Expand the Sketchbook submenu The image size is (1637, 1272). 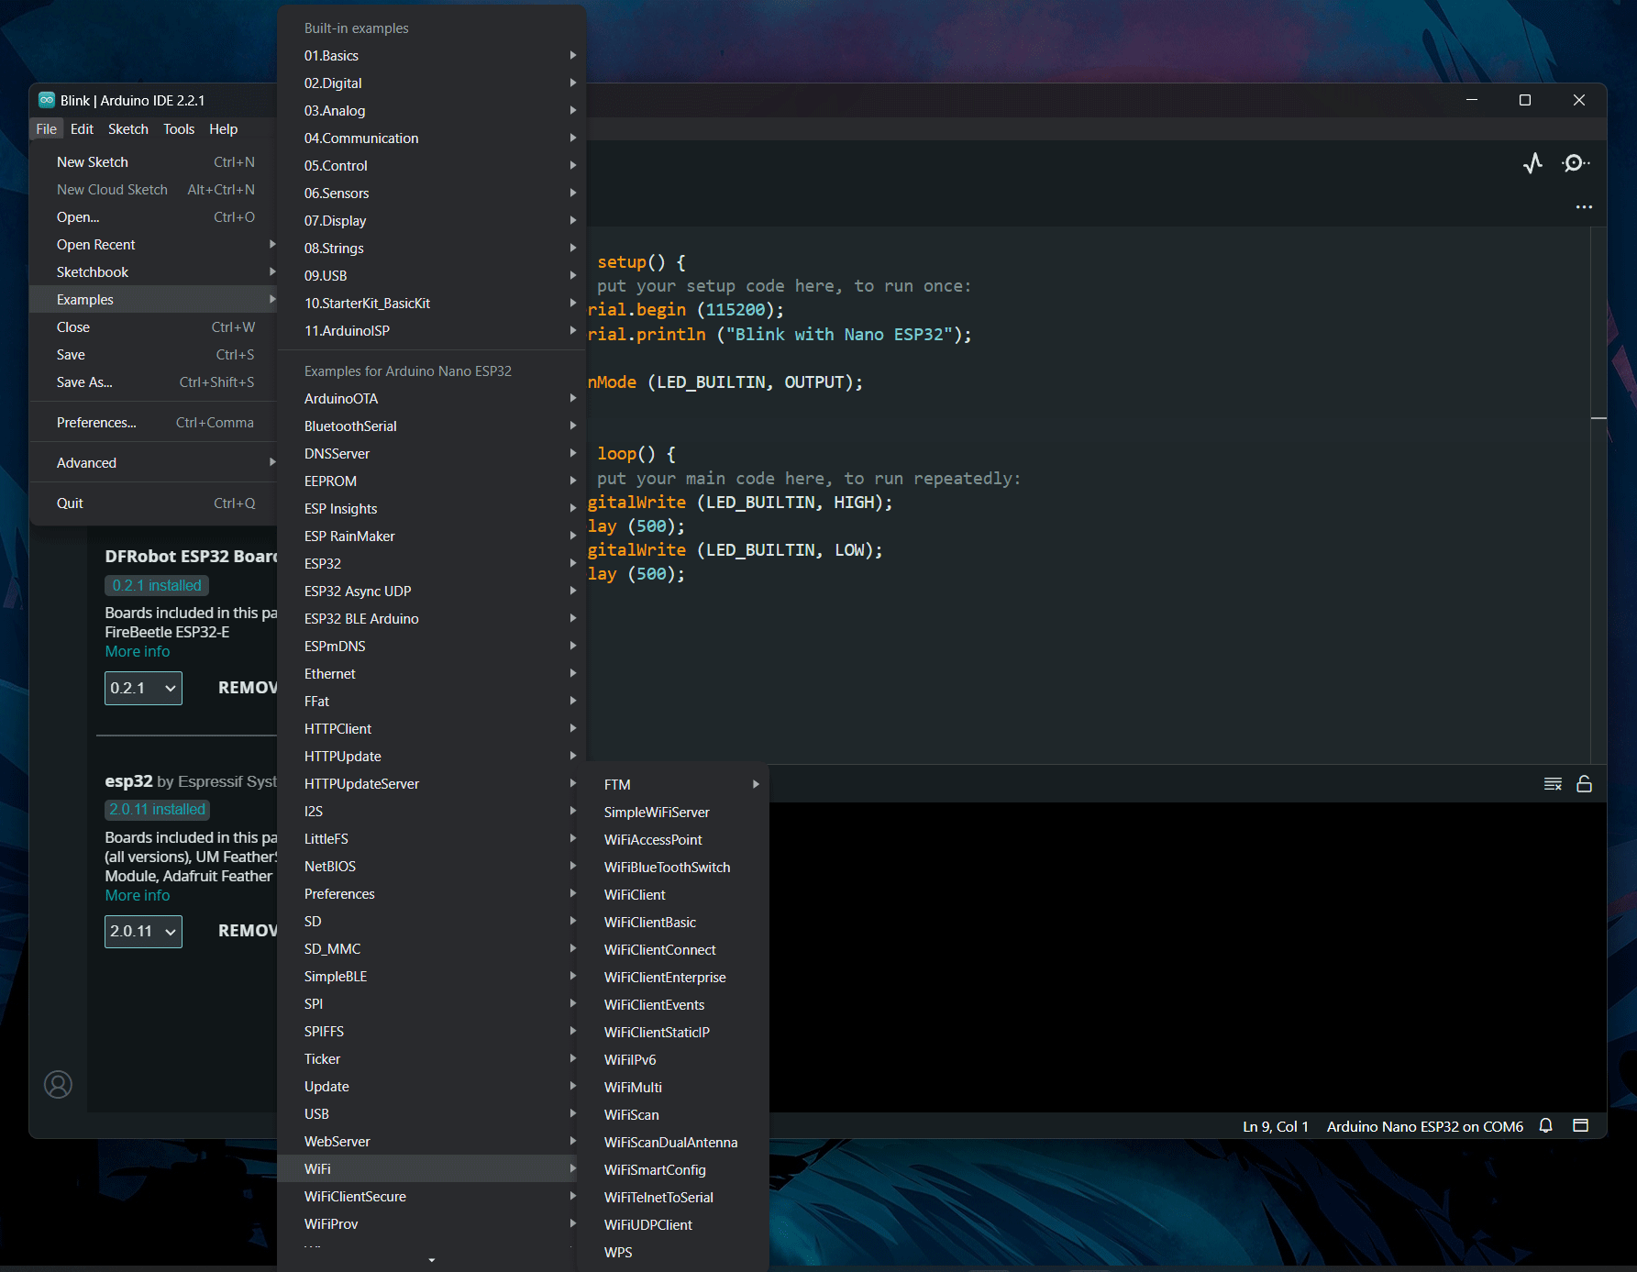click(154, 272)
